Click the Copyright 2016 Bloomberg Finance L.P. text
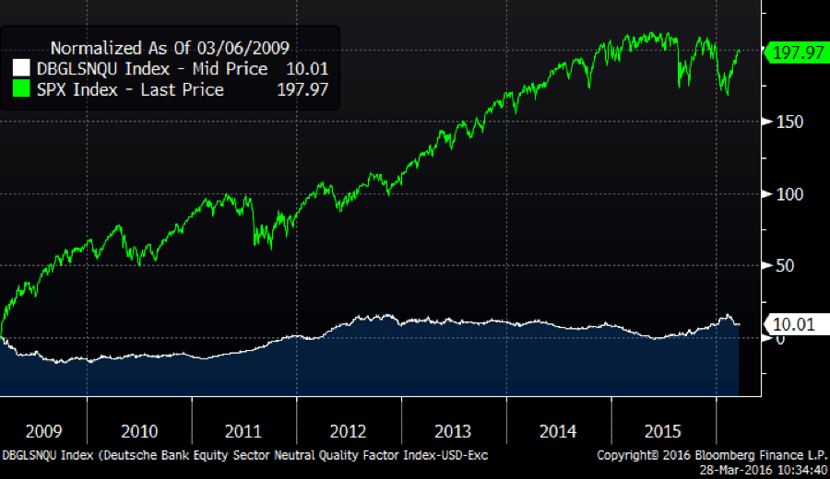830x479 pixels. point(712,455)
